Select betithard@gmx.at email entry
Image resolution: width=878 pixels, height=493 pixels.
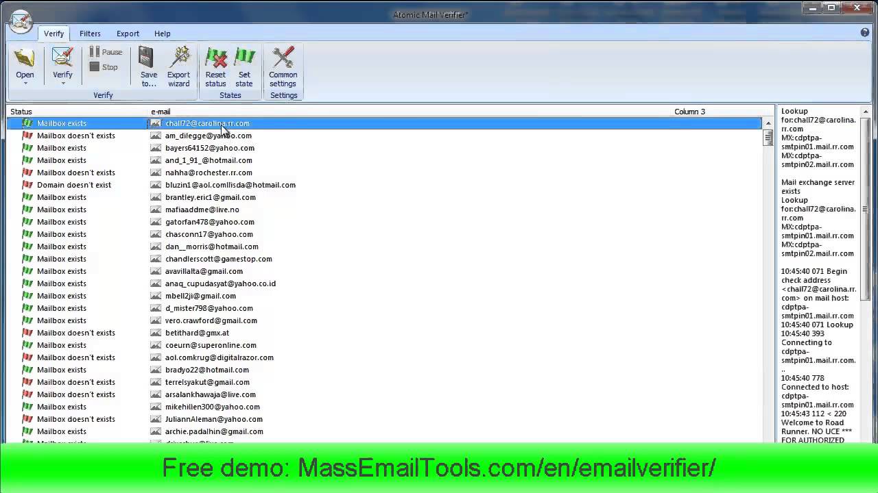(197, 333)
